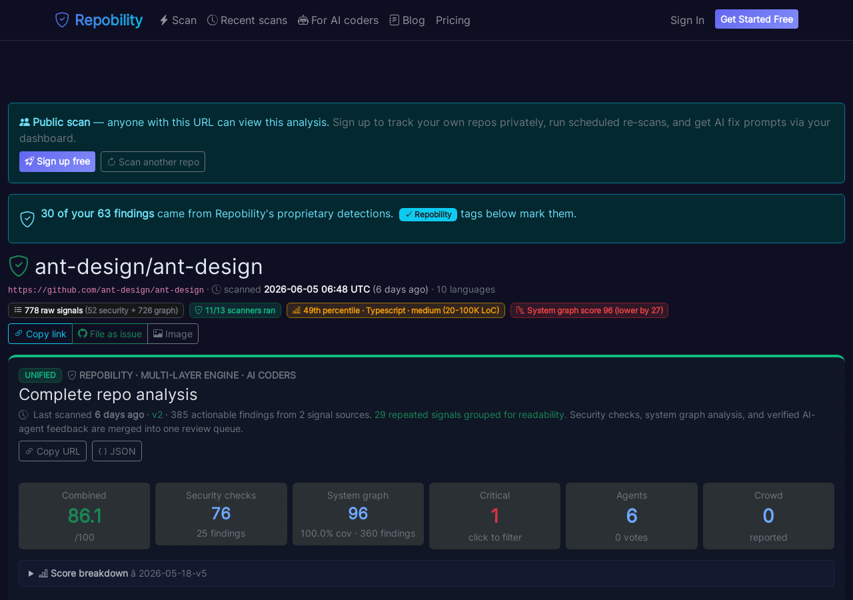
Task: Open the Pricing page
Action: [453, 20]
